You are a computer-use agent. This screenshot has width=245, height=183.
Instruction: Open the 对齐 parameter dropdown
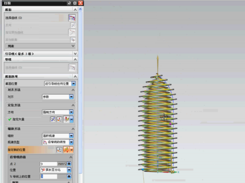click(x=71, y=97)
